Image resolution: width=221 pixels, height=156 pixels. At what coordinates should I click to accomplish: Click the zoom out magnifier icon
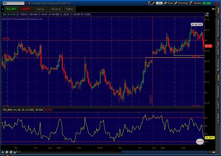click(11, 152)
